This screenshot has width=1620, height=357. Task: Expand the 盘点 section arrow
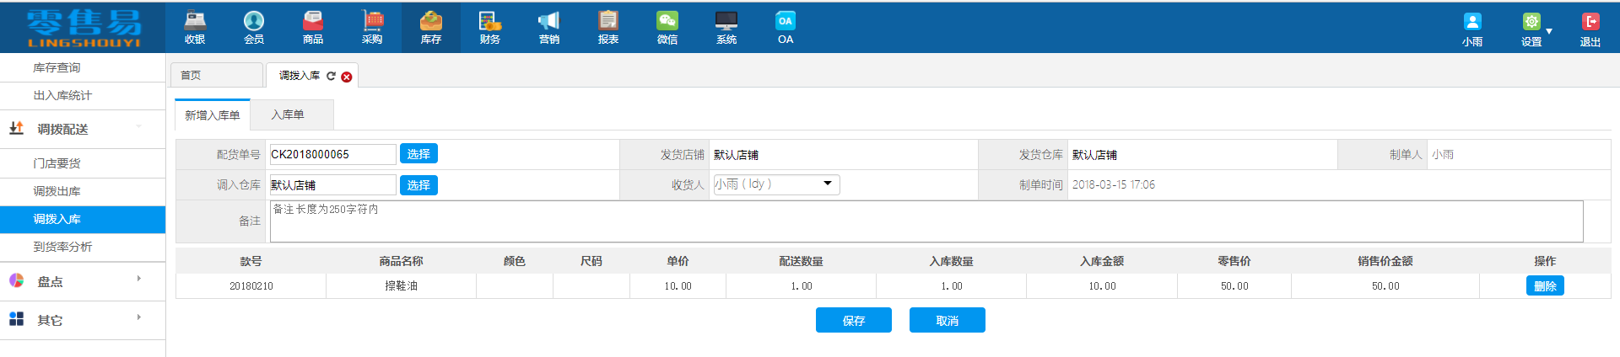point(139,279)
